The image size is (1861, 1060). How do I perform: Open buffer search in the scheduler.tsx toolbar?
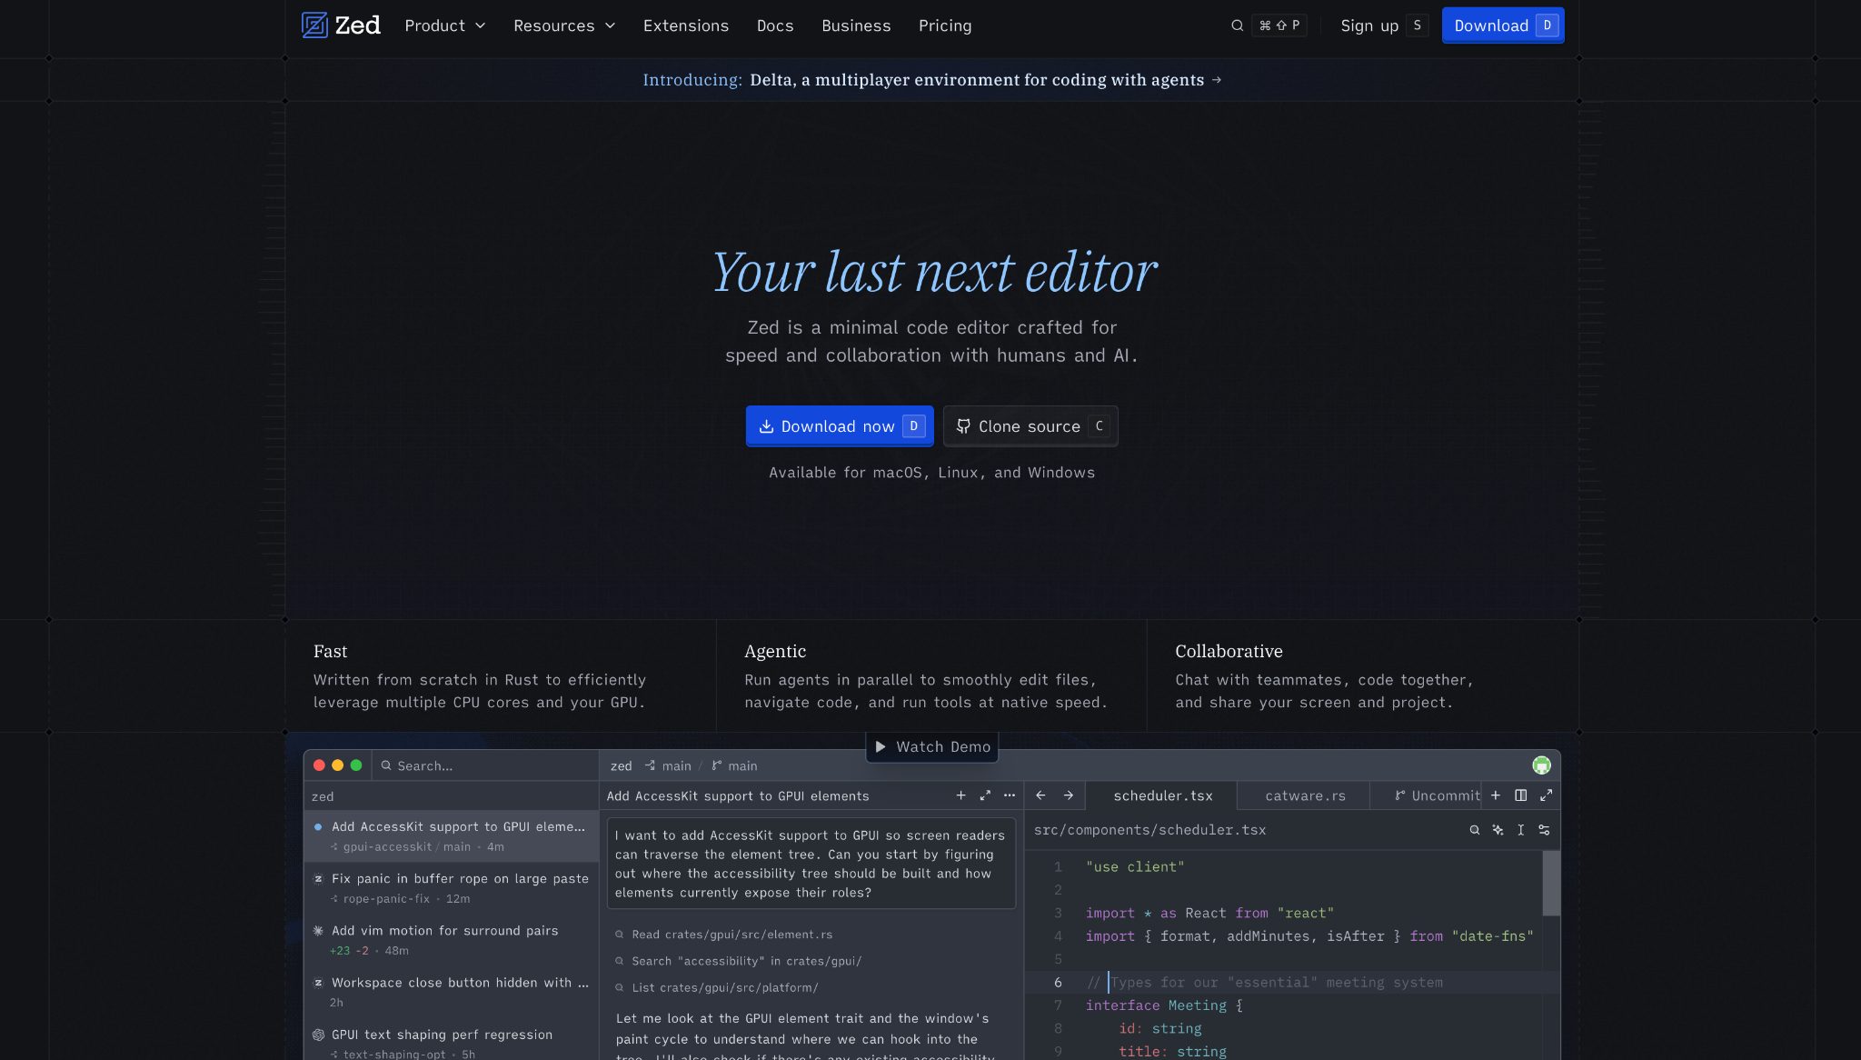(x=1475, y=830)
